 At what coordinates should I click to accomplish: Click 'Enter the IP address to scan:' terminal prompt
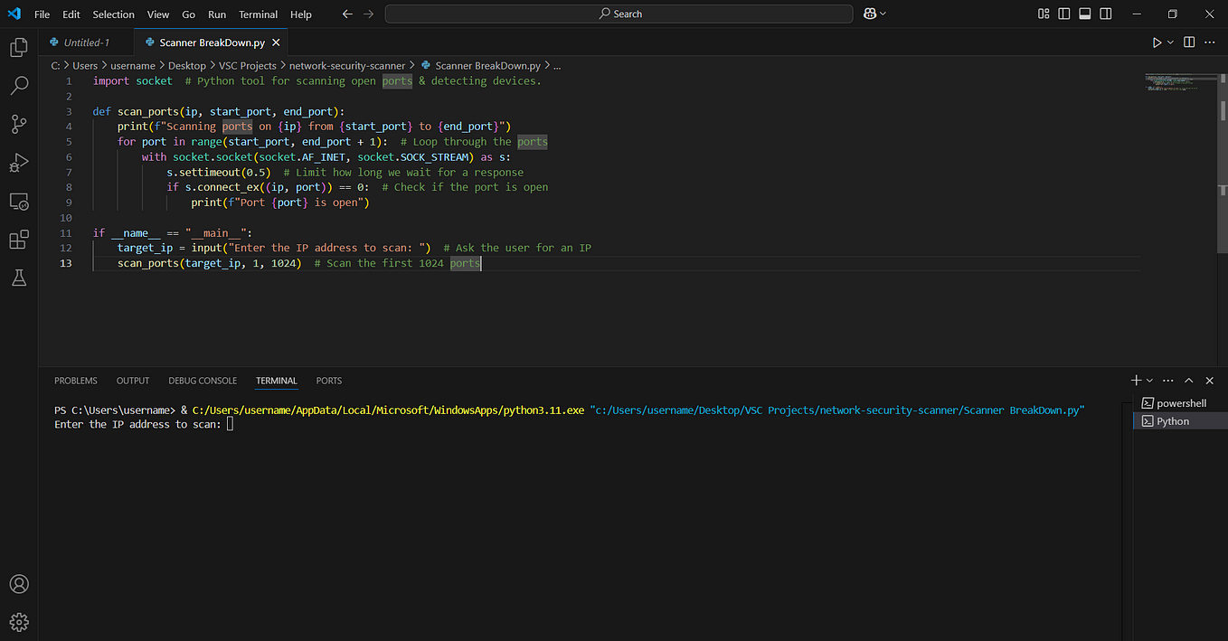coord(137,424)
